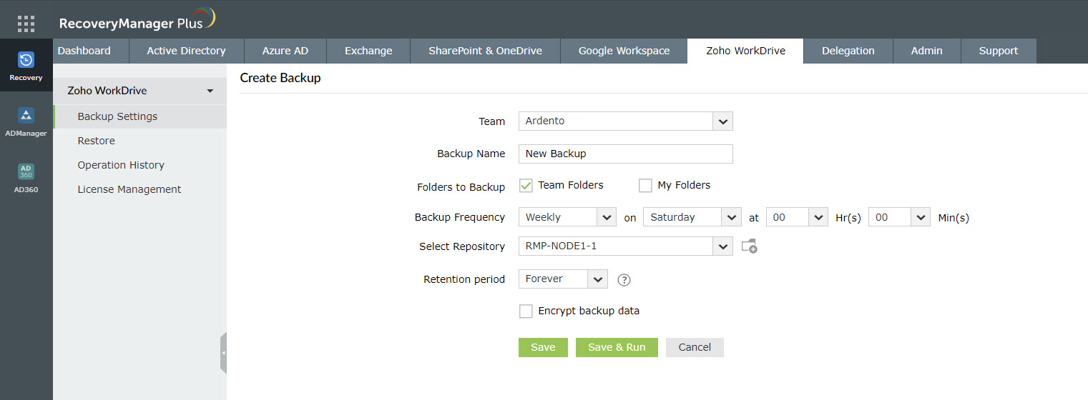Check the My Folders checkbox
Image resolution: width=1088 pixels, height=400 pixels.
pos(645,186)
